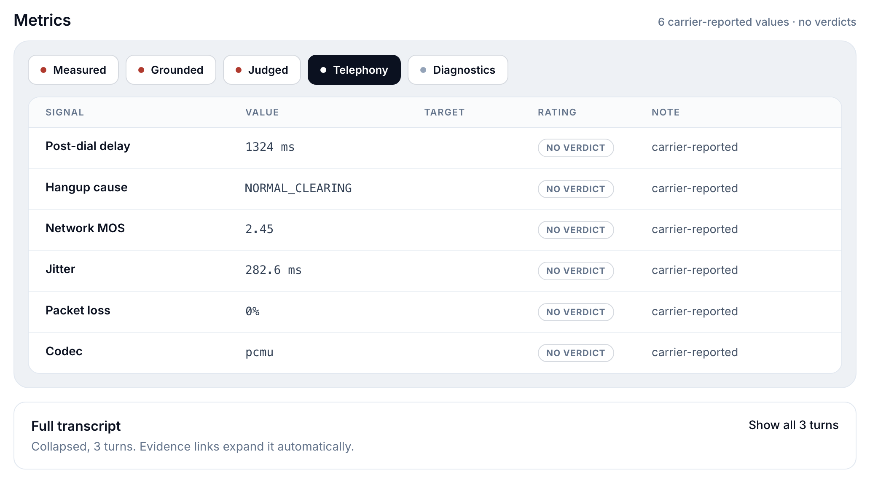Select the Post-dial delay signal row label
Image resolution: width=870 pixels, height=483 pixels.
(88, 146)
